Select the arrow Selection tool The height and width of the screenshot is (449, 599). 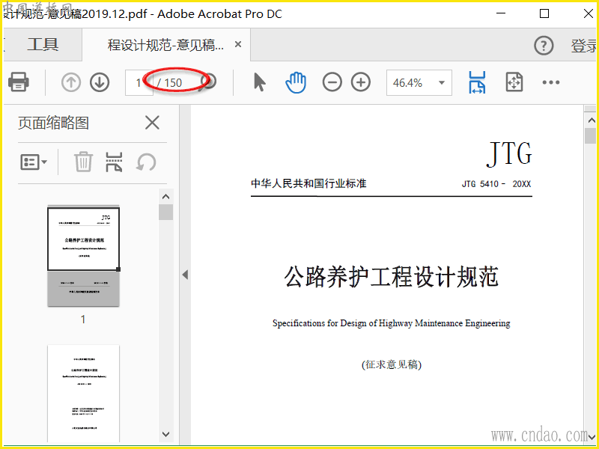point(260,82)
